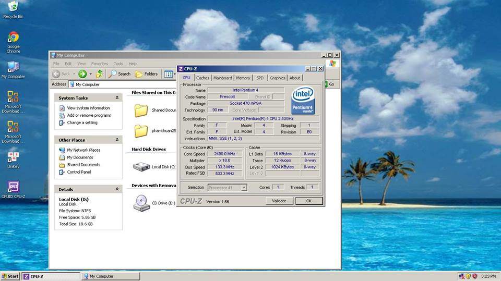Open the Control Panel link
This screenshot has width=501, height=281.
[79, 172]
